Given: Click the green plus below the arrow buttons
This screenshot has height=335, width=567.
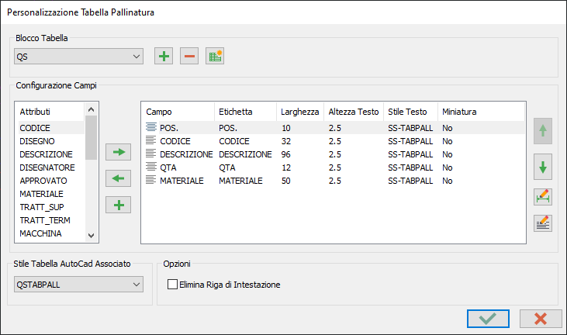Looking at the screenshot, I should pyautogui.click(x=119, y=205).
